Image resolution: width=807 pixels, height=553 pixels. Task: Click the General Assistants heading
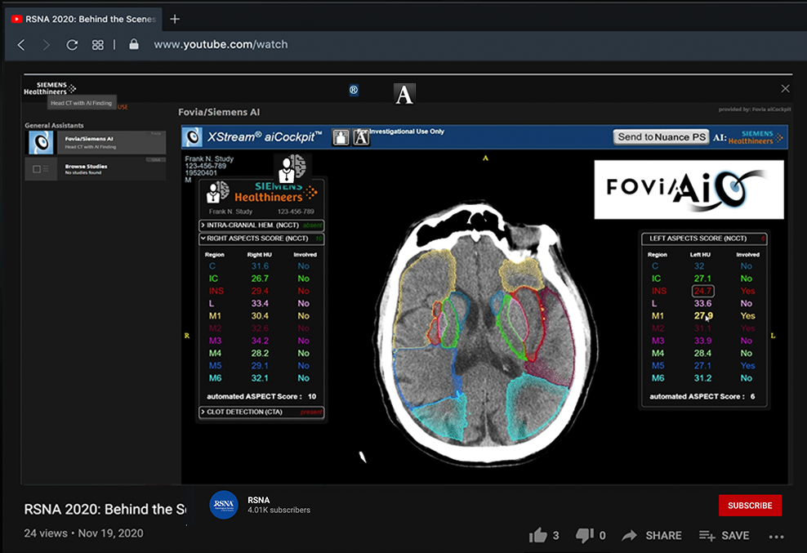pos(54,125)
